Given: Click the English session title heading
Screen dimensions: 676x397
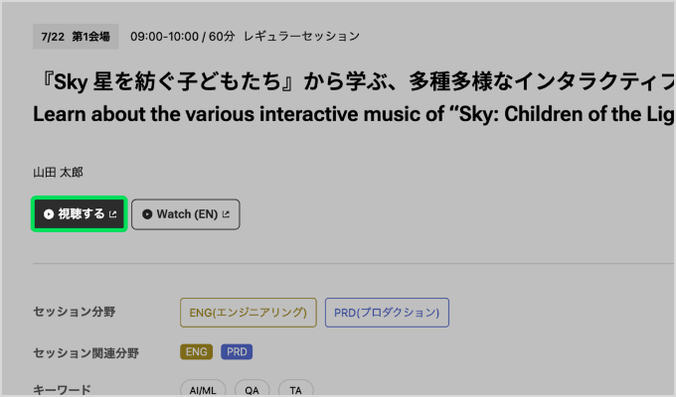Looking at the screenshot, I should point(354,114).
